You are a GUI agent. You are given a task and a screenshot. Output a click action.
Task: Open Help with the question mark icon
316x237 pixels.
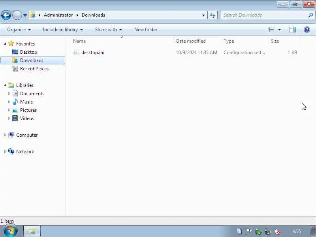coord(307,30)
